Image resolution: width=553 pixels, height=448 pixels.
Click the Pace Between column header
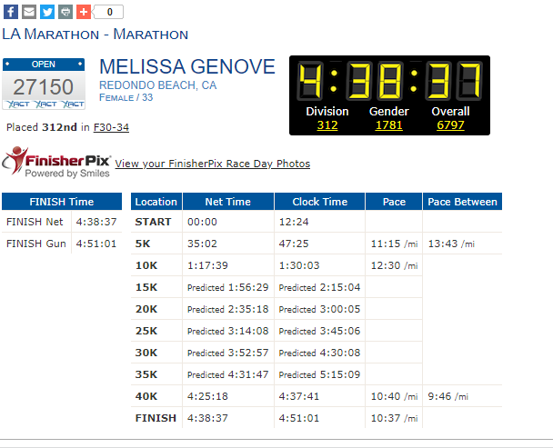(462, 202)
